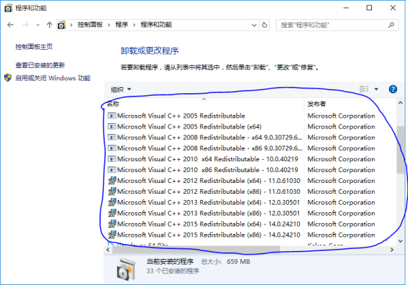Viewport: 408px width, 285px height.
Task: Select 控制面板 in the breadcrumb path
Action: [90, 25]
